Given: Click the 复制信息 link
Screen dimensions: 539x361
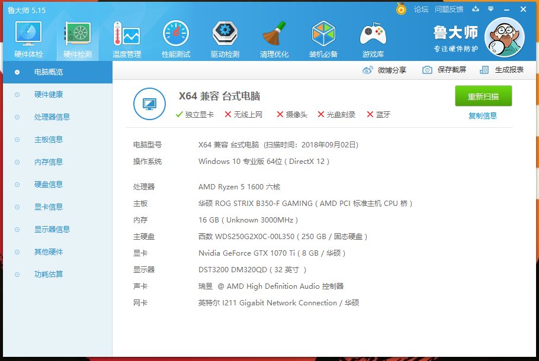Looking at the screenshot, I should [x=483, y=116].
